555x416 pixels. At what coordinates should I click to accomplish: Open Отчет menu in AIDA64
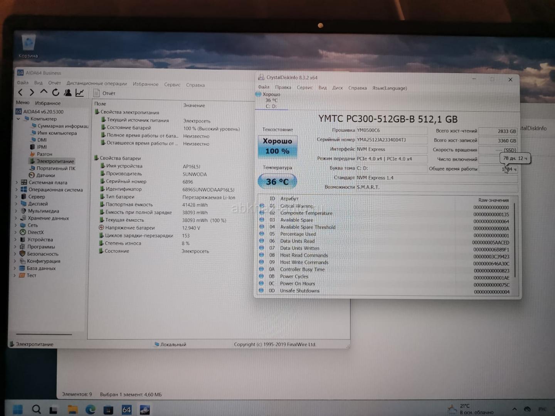click(54, 83)
